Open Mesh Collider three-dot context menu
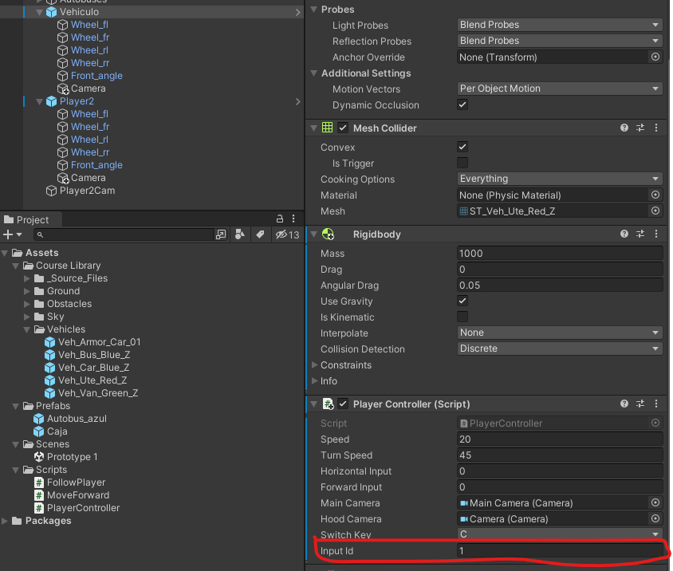673x571 pixels. click(x=655, y=128)
